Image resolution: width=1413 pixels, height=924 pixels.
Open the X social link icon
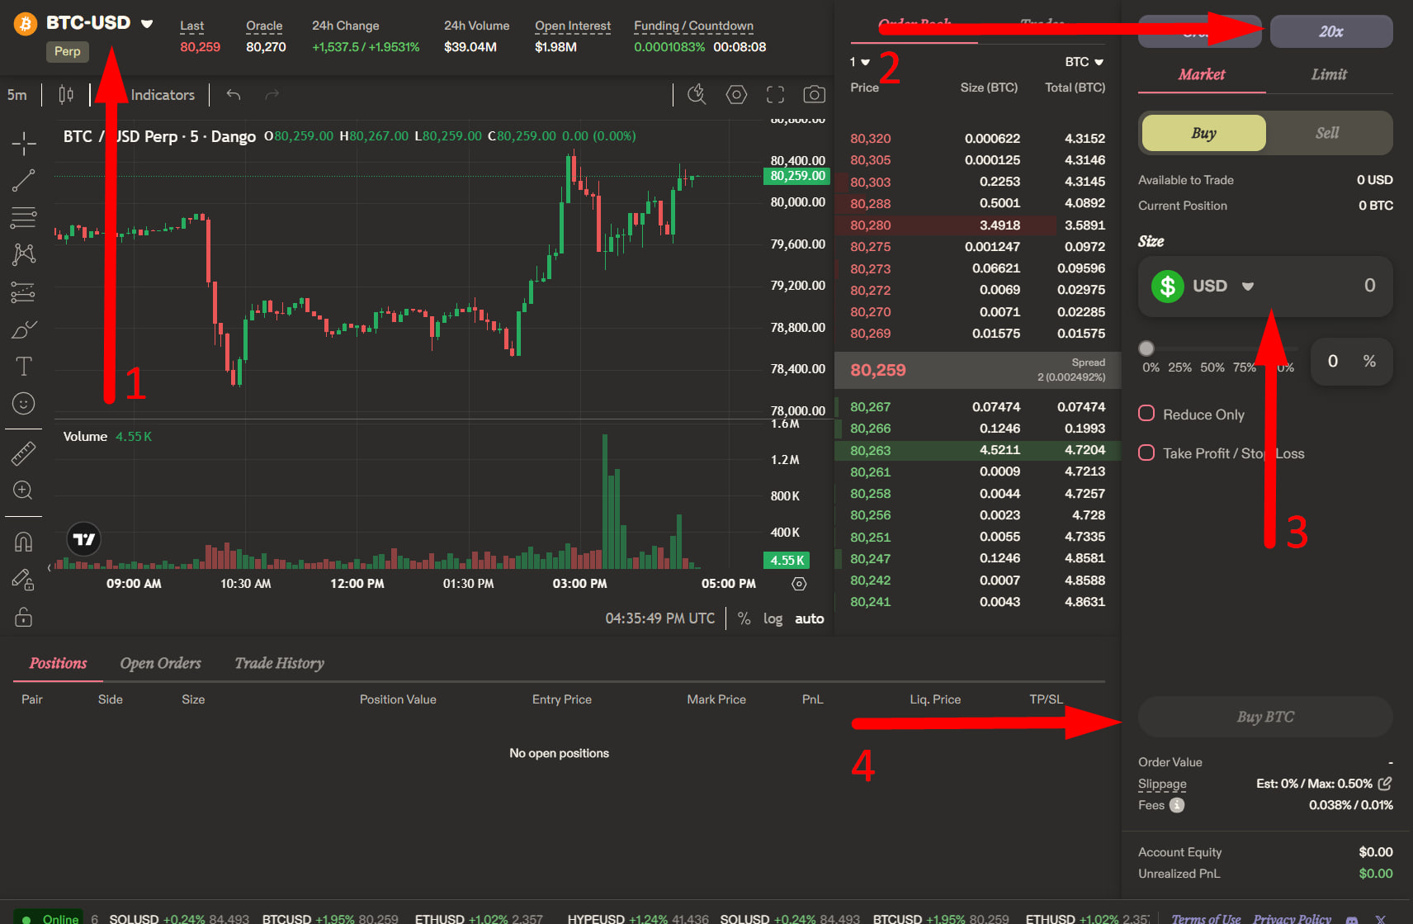1380,919
